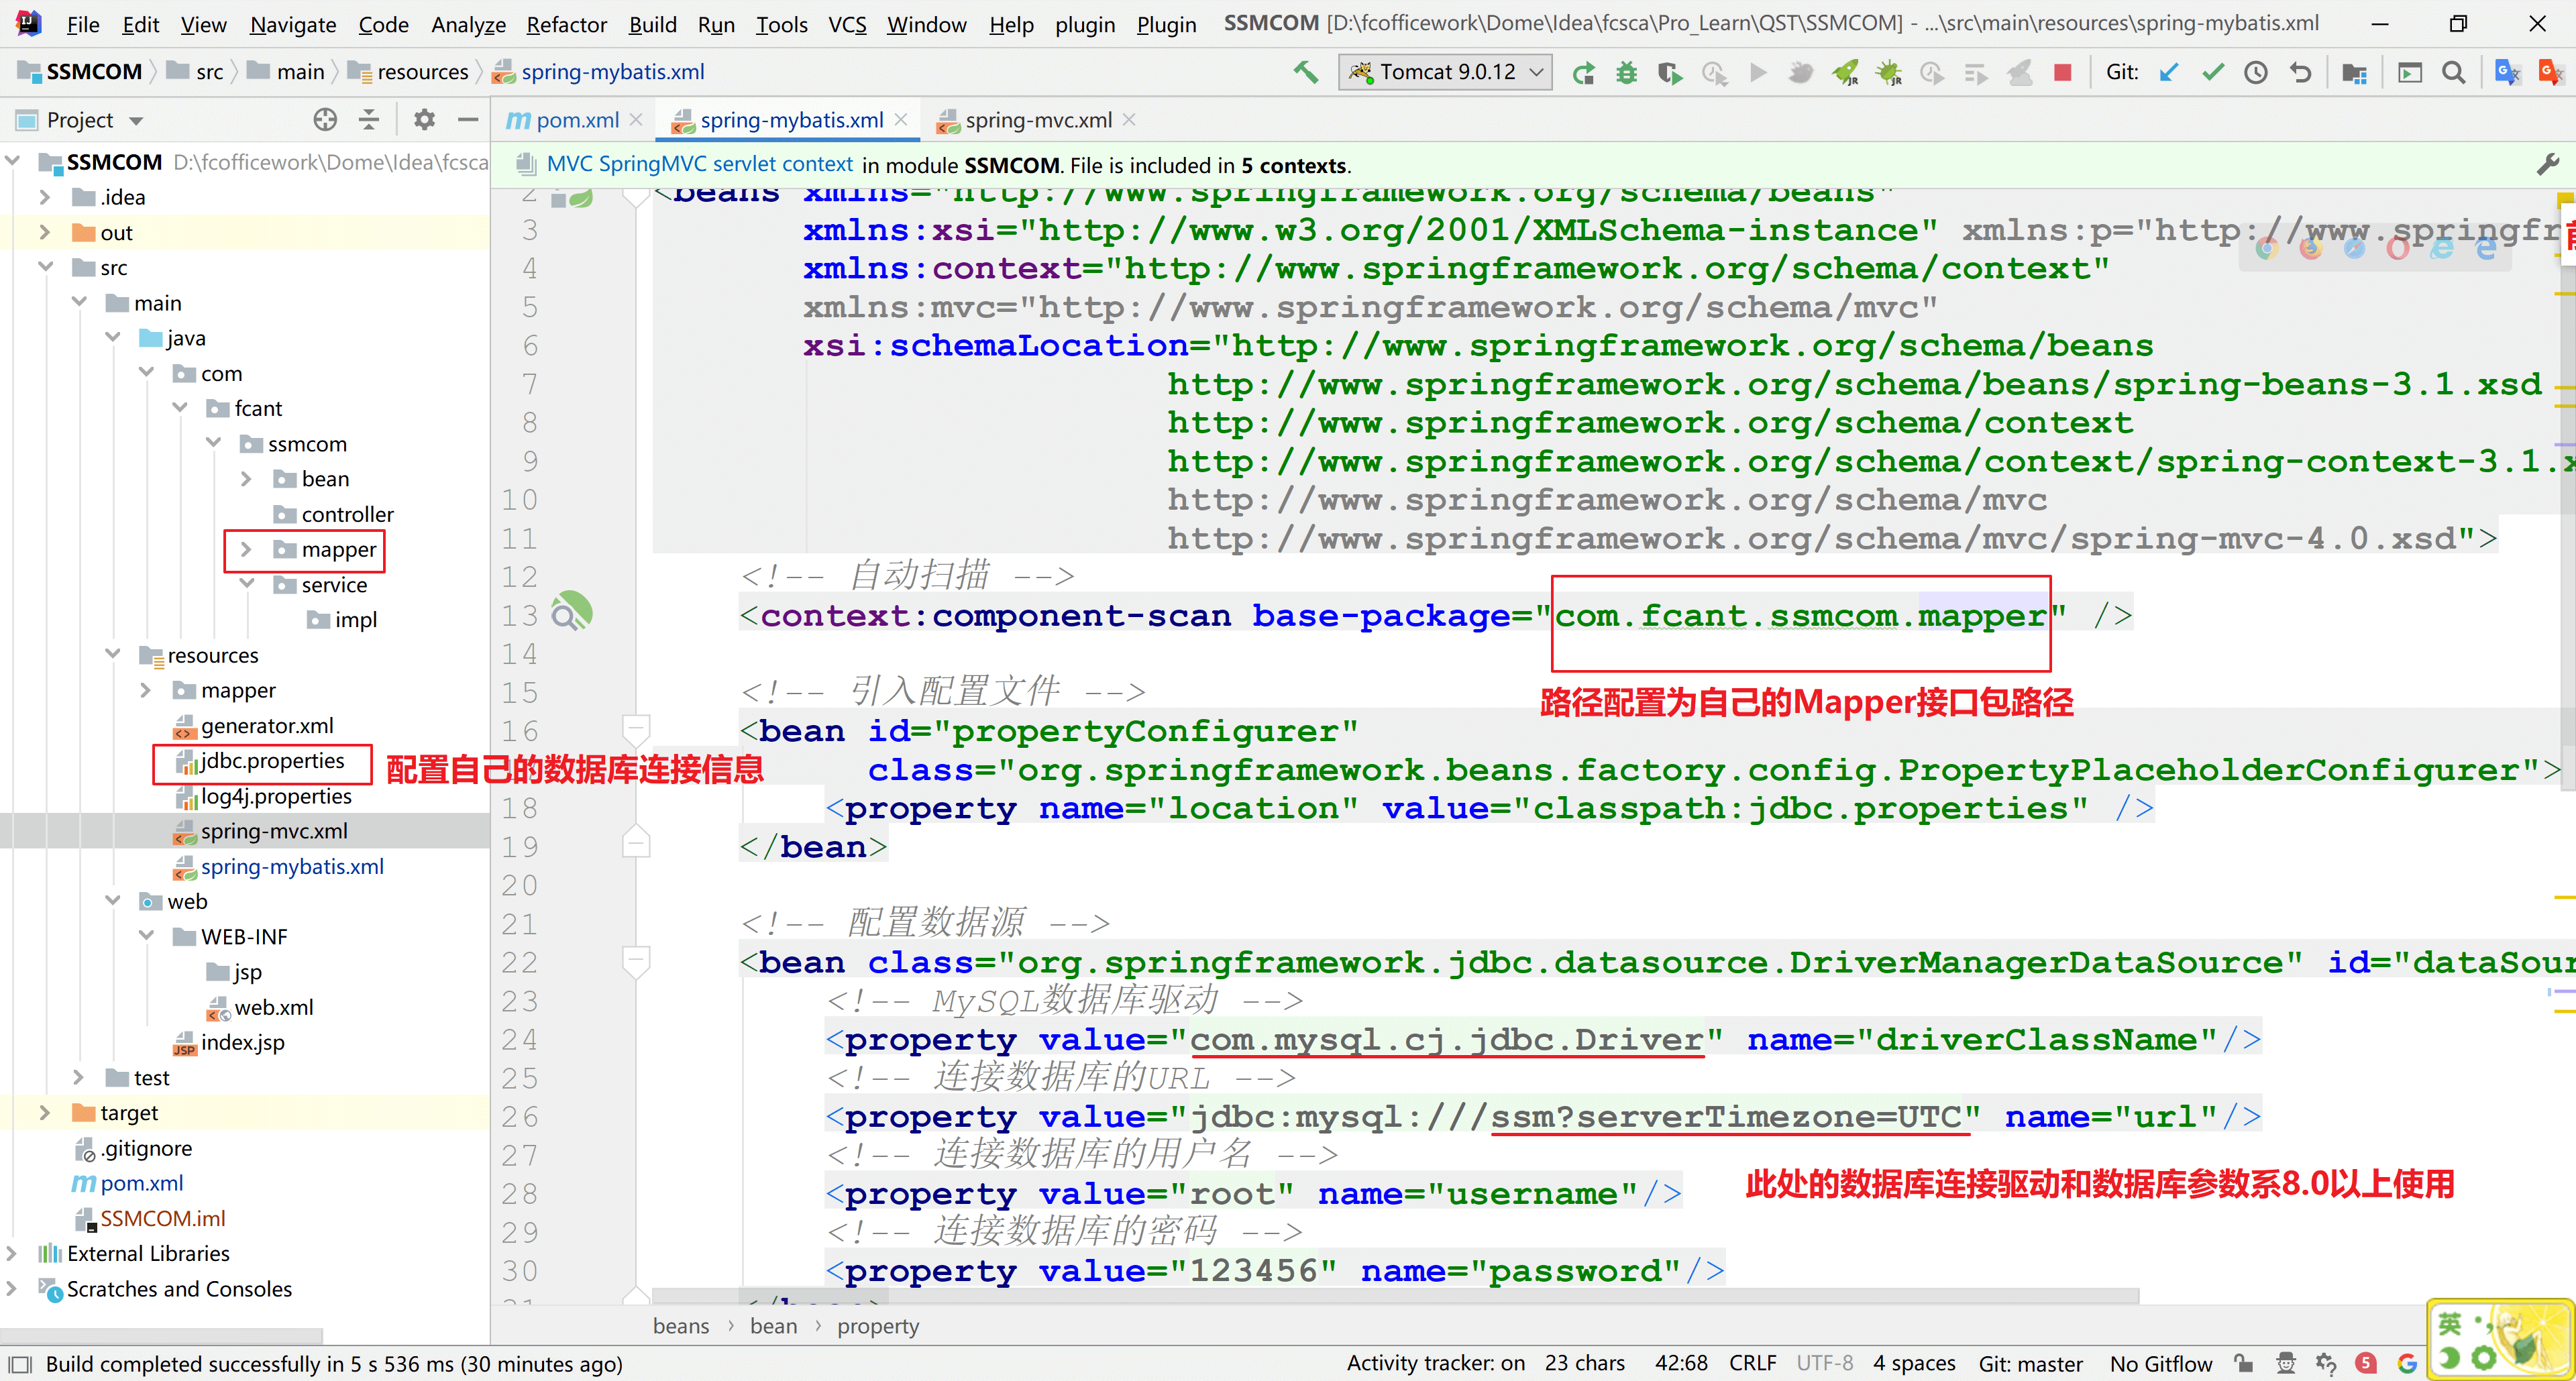Switch to pom.xml editor tab
2576x1381 pixels.
(577, 120)
